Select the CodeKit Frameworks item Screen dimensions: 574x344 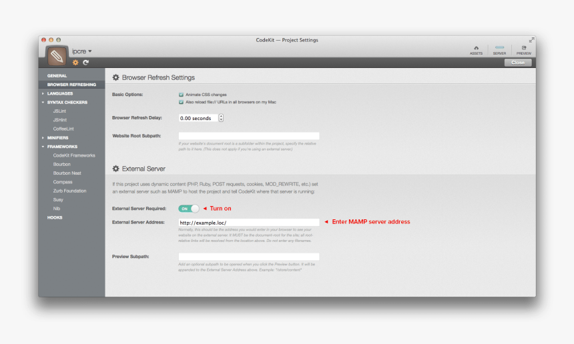(x=74, y=155)
